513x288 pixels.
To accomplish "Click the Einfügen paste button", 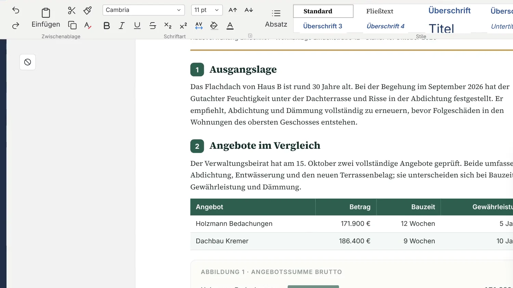I will tap(46, 18).
